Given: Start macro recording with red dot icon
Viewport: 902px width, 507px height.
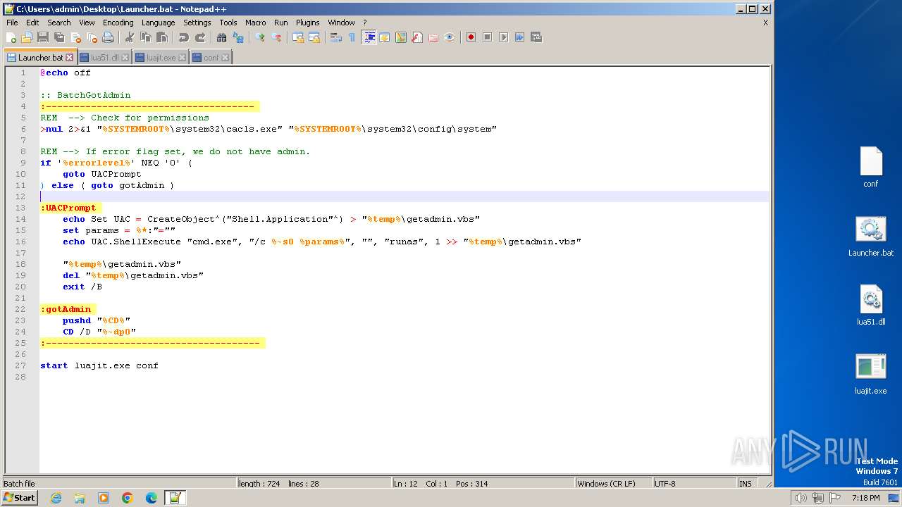Looking at the screenshot, I should point(471,37).
